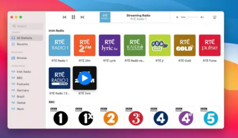Screen dimensions: 238x138
Task: Go back to the previous station
Action: [64, 17]
